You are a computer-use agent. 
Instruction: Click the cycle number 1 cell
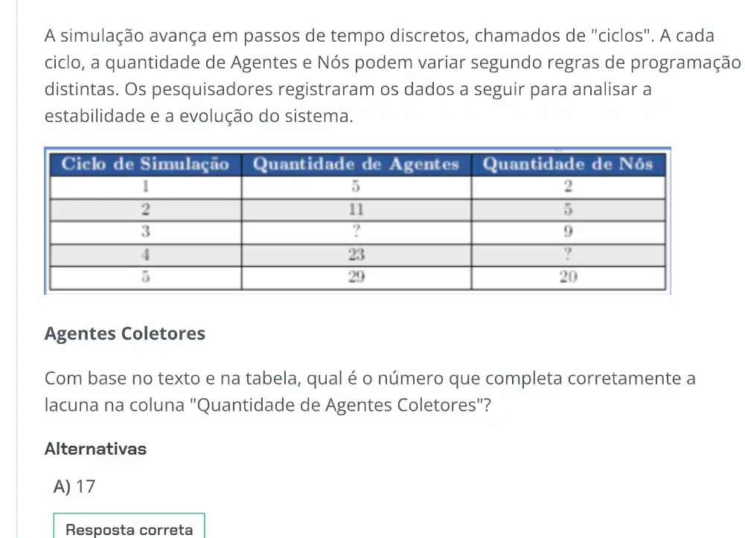coord(145,187)
